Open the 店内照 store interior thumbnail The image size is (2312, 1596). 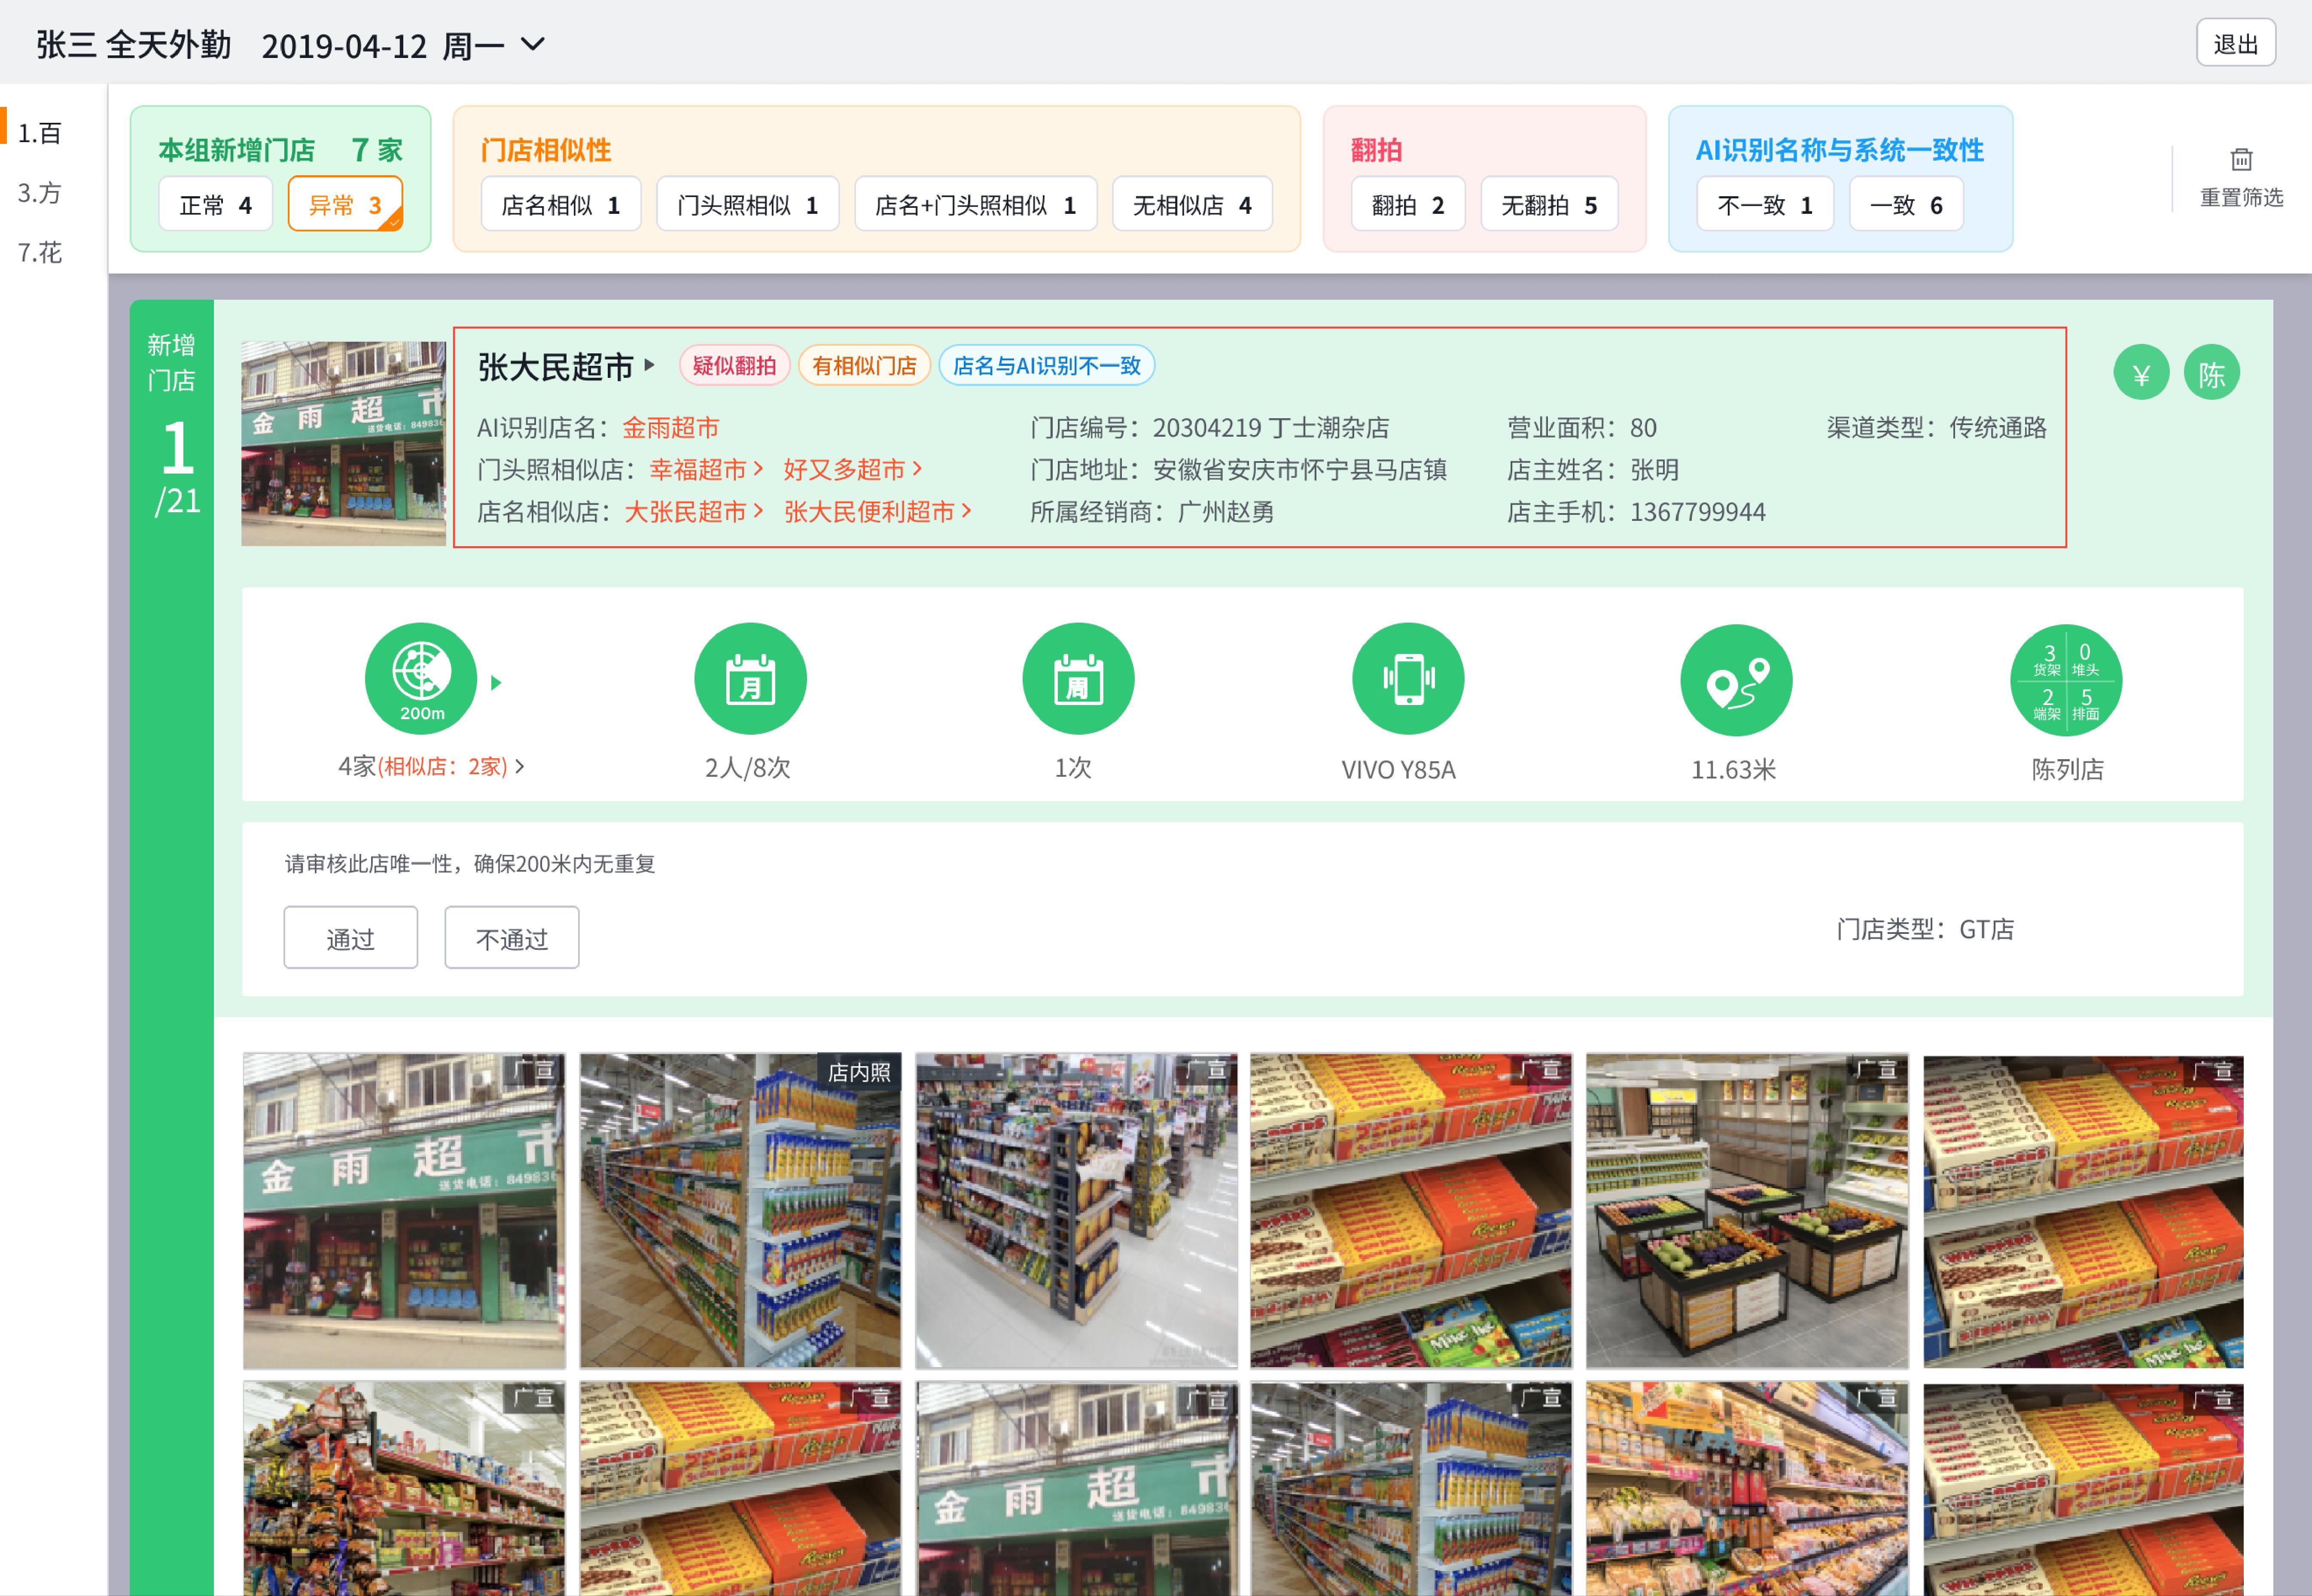739,1210
